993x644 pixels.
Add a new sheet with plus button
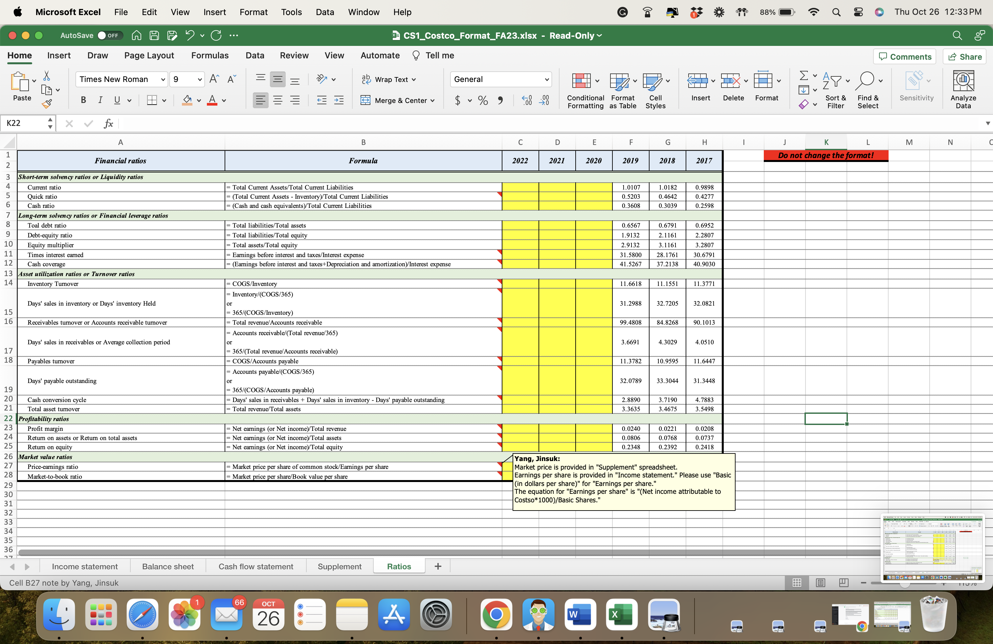click(x=438, y=567)
